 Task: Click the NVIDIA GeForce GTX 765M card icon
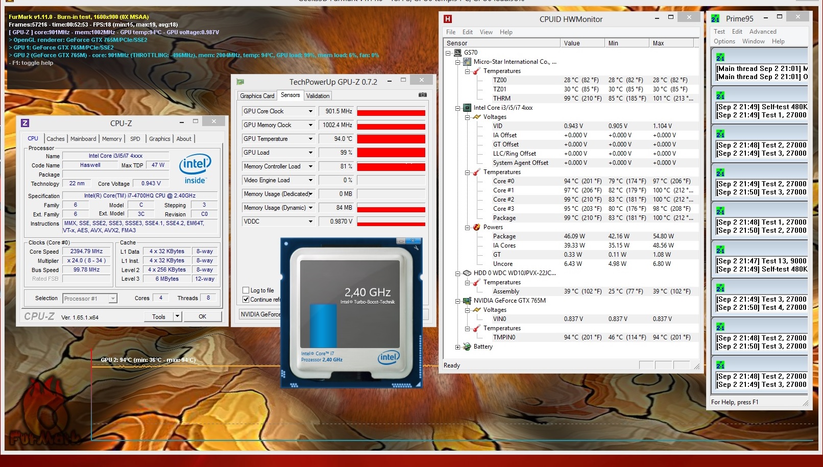(467, 301)
